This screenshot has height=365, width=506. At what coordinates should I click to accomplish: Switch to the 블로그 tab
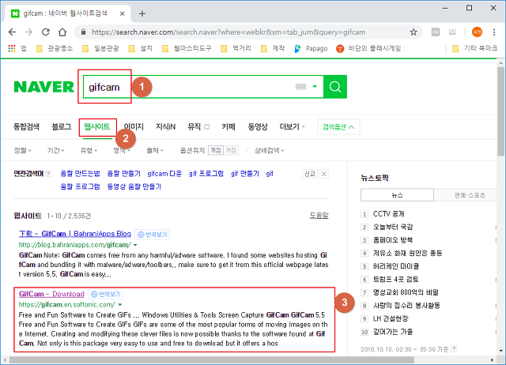tap(62, 126)
